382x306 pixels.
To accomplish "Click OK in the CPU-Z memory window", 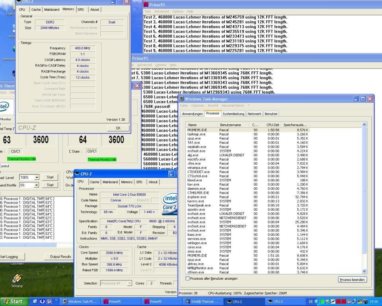I will tap(118, 128).
